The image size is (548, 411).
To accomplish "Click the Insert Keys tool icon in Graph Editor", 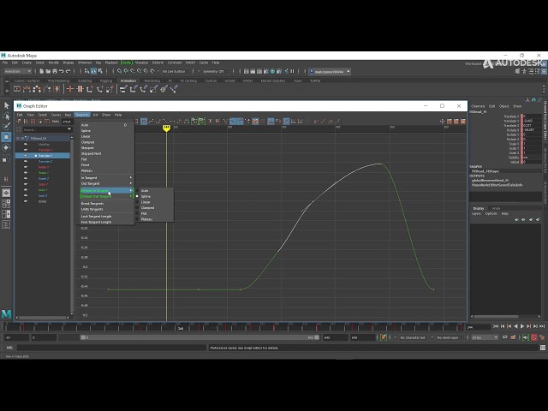I will coord(26,122).
